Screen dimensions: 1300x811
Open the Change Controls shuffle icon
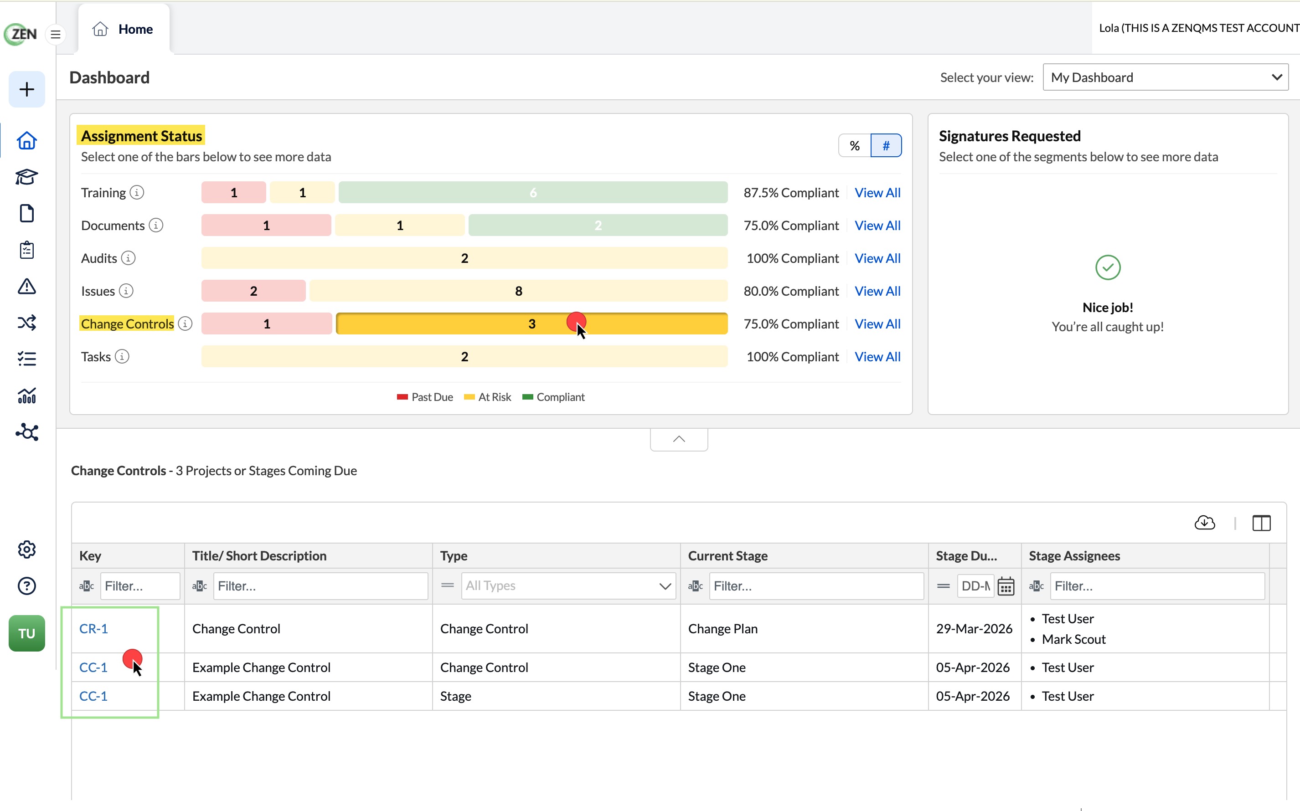[x=27, y=323]
